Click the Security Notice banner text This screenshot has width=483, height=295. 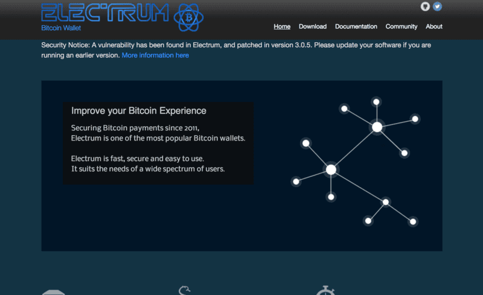click(236, 50)
